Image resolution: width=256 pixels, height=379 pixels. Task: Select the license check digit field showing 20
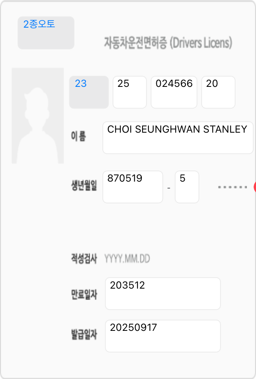(x=218, y=92)
